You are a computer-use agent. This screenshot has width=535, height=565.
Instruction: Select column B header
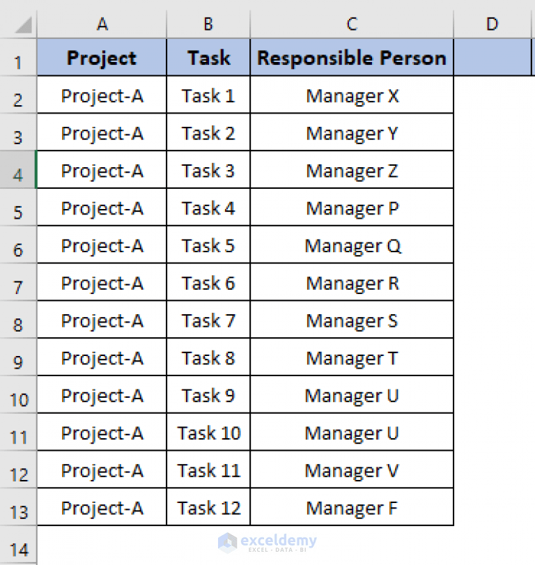coord(208,23)
